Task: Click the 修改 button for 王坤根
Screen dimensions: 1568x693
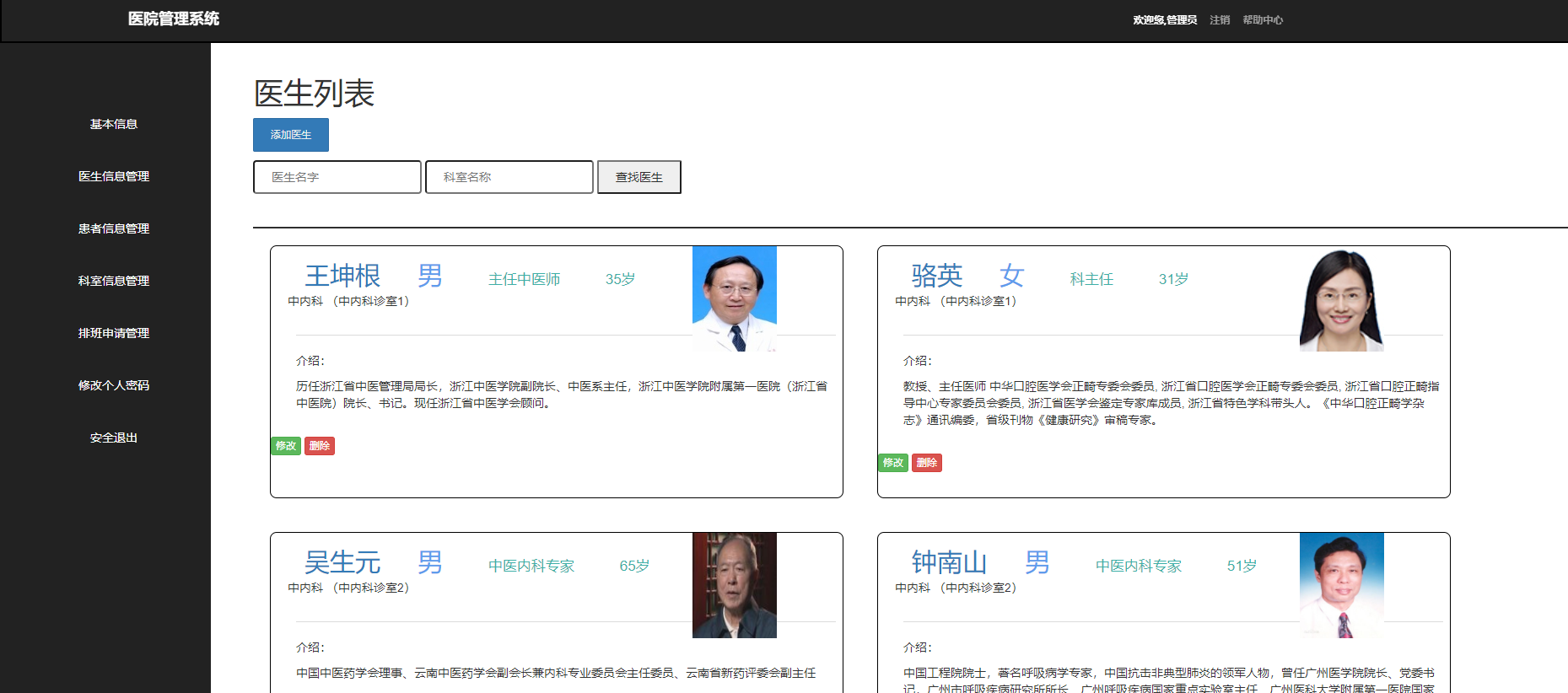Action: (286, 446)
